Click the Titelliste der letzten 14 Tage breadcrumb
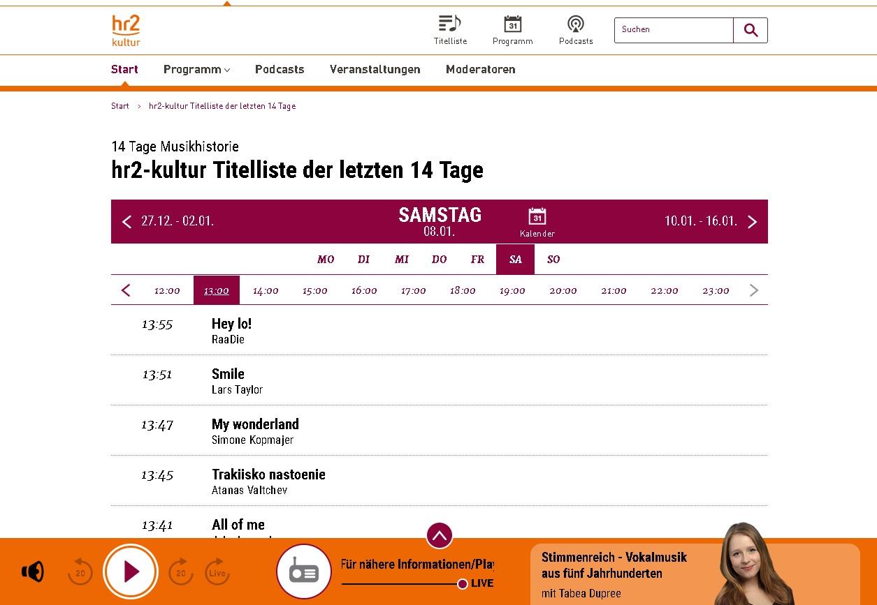 tap(222, 106)
